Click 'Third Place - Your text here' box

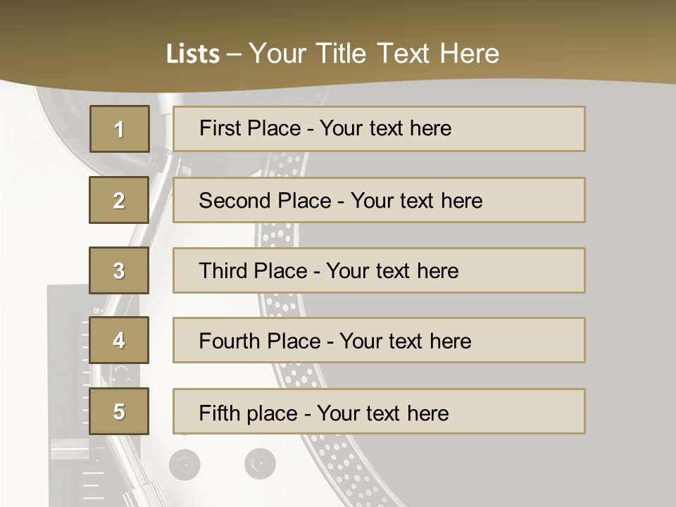click(x=379, y=270)
